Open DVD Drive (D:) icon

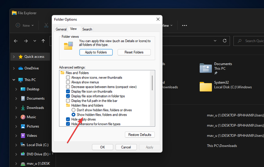(23, 154)
